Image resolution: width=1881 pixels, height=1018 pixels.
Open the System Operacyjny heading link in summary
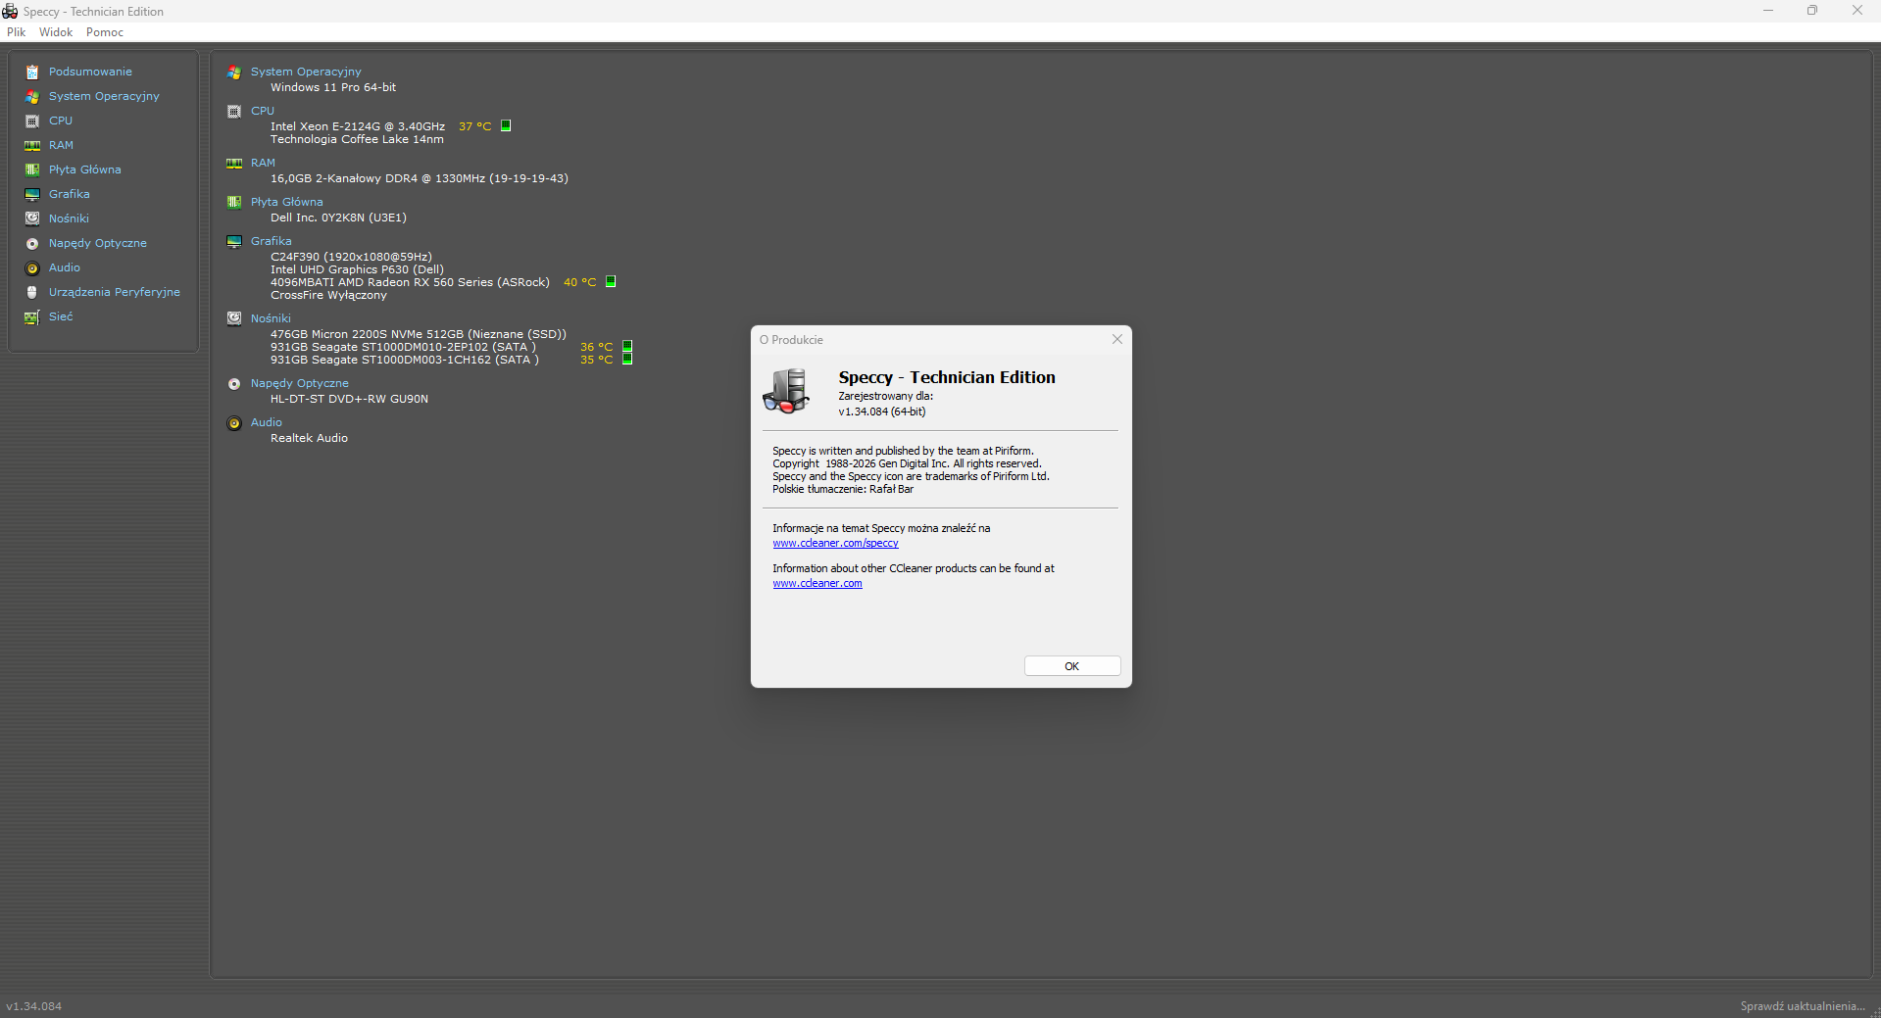coord(306,72)
